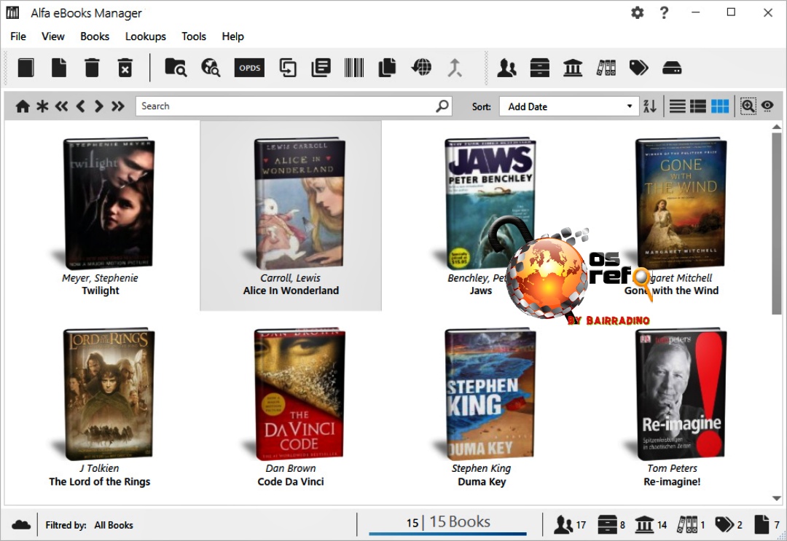Go to next page arrow
787x541 pixels.
[99, 106]
